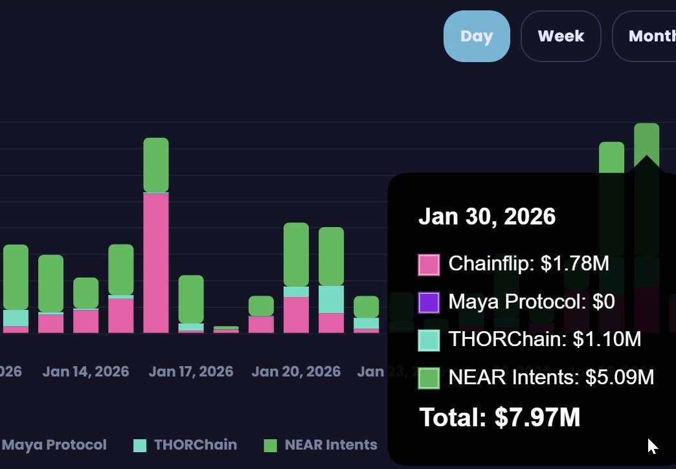
Task: Click the Jan 14, 2026 axis label
Action: [85, 371]
